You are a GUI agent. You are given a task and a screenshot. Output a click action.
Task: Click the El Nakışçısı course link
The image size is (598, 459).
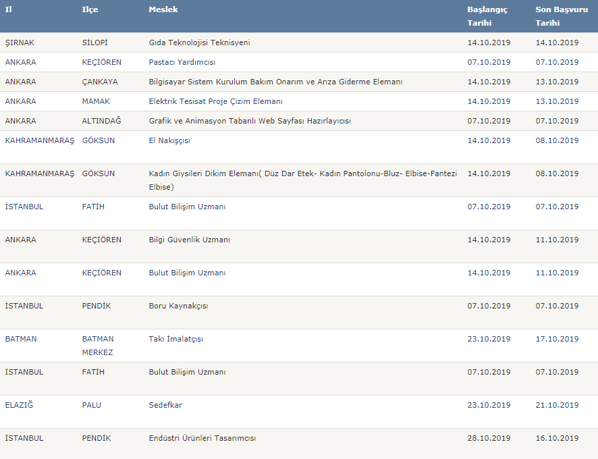169,140
